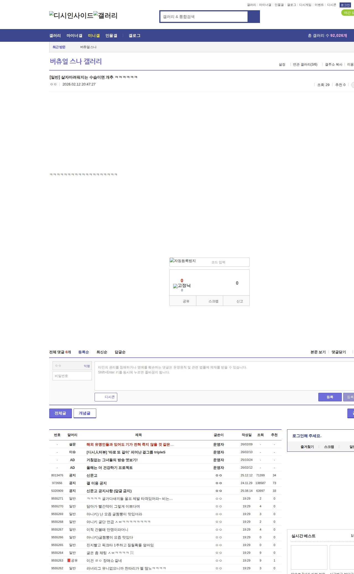This screenshot has height=574, width=354.
Task: Select 마이너갤 in the blue navigation bar
Action: (74, 35)
